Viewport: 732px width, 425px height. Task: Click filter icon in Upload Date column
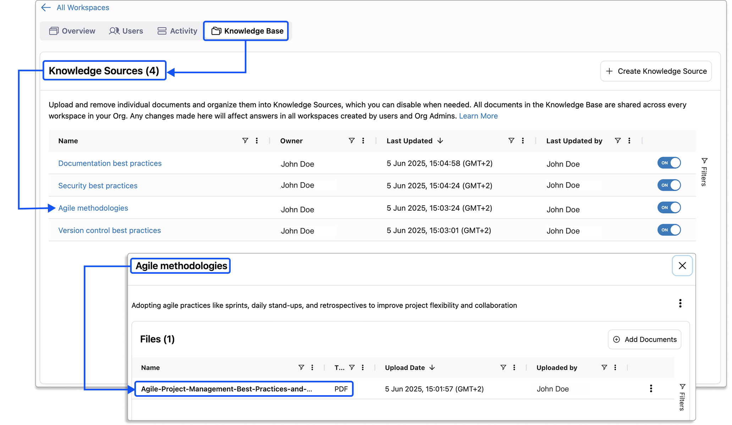click(503, 367)
